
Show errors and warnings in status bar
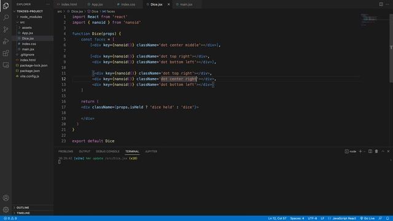[10, 219]
